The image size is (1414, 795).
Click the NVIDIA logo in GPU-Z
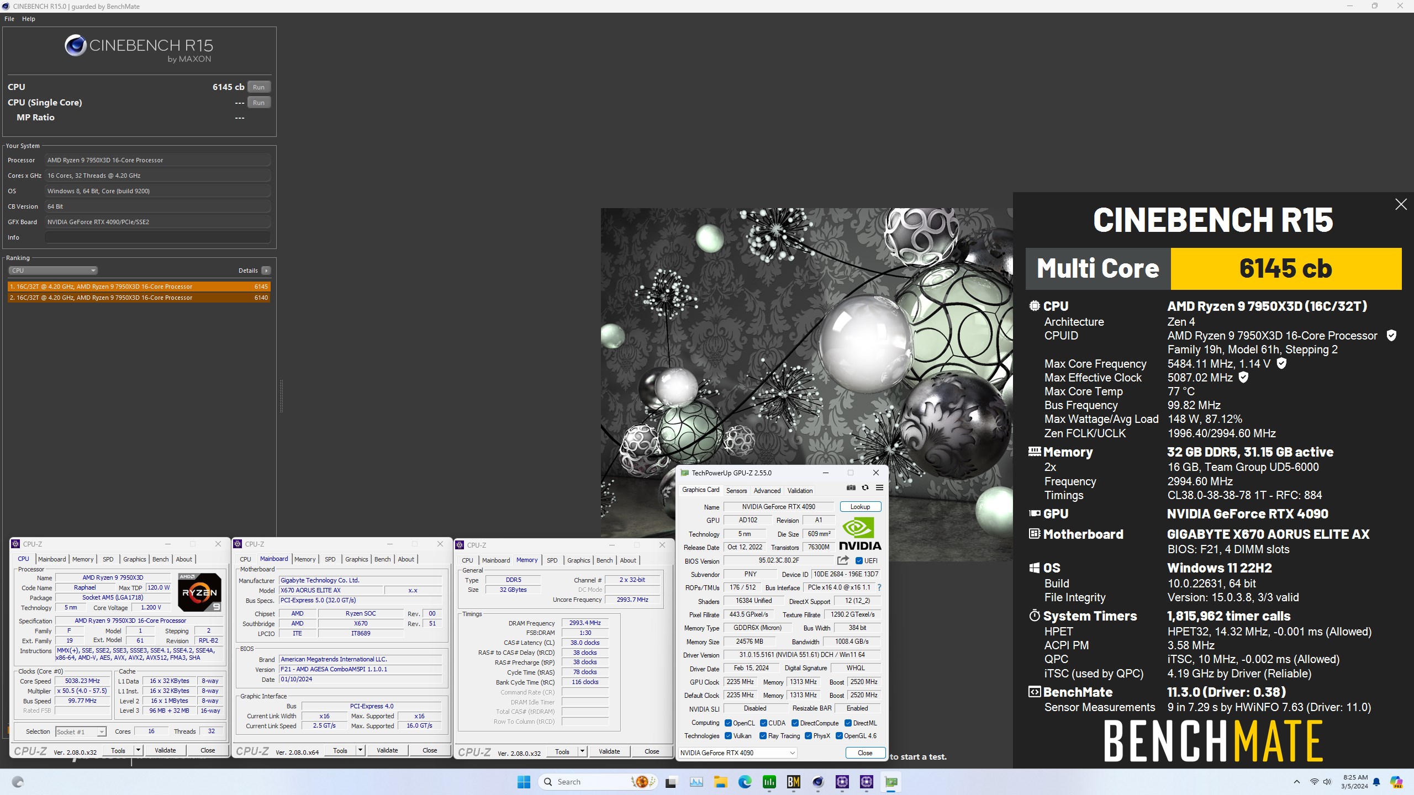[x=860, y=533]
